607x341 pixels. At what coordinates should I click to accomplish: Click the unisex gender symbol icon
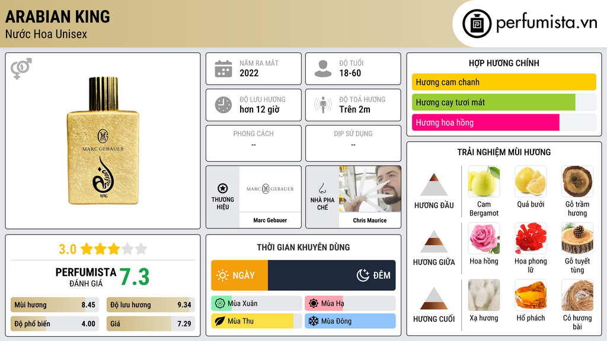point(21,69)
